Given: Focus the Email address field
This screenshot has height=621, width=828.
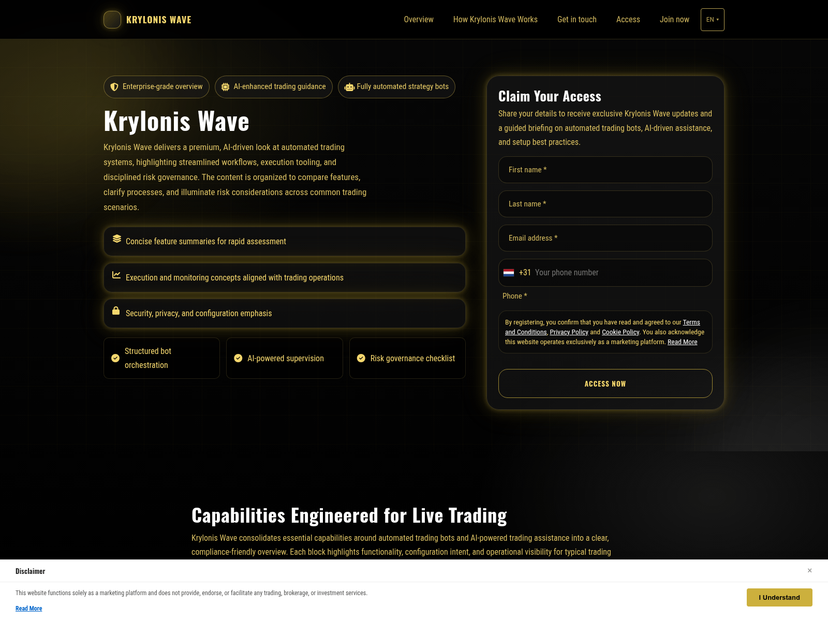Looking at the screenshot, I should [x=605, y=238].
